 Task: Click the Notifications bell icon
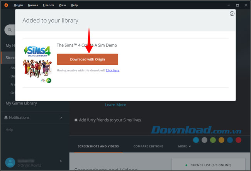6,117
